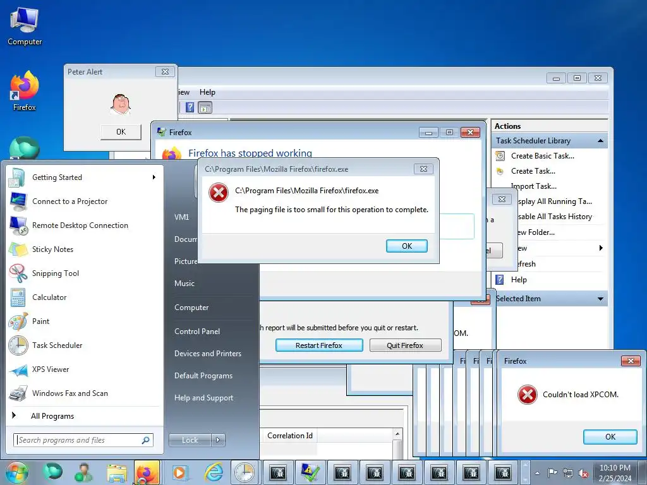Click OK in Peter Alert dialog
Image resolution: width=647 pixels, height=485 pixels.
pos(121,132)
